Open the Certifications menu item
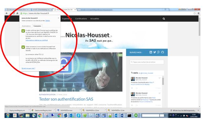 coord(81,19)
